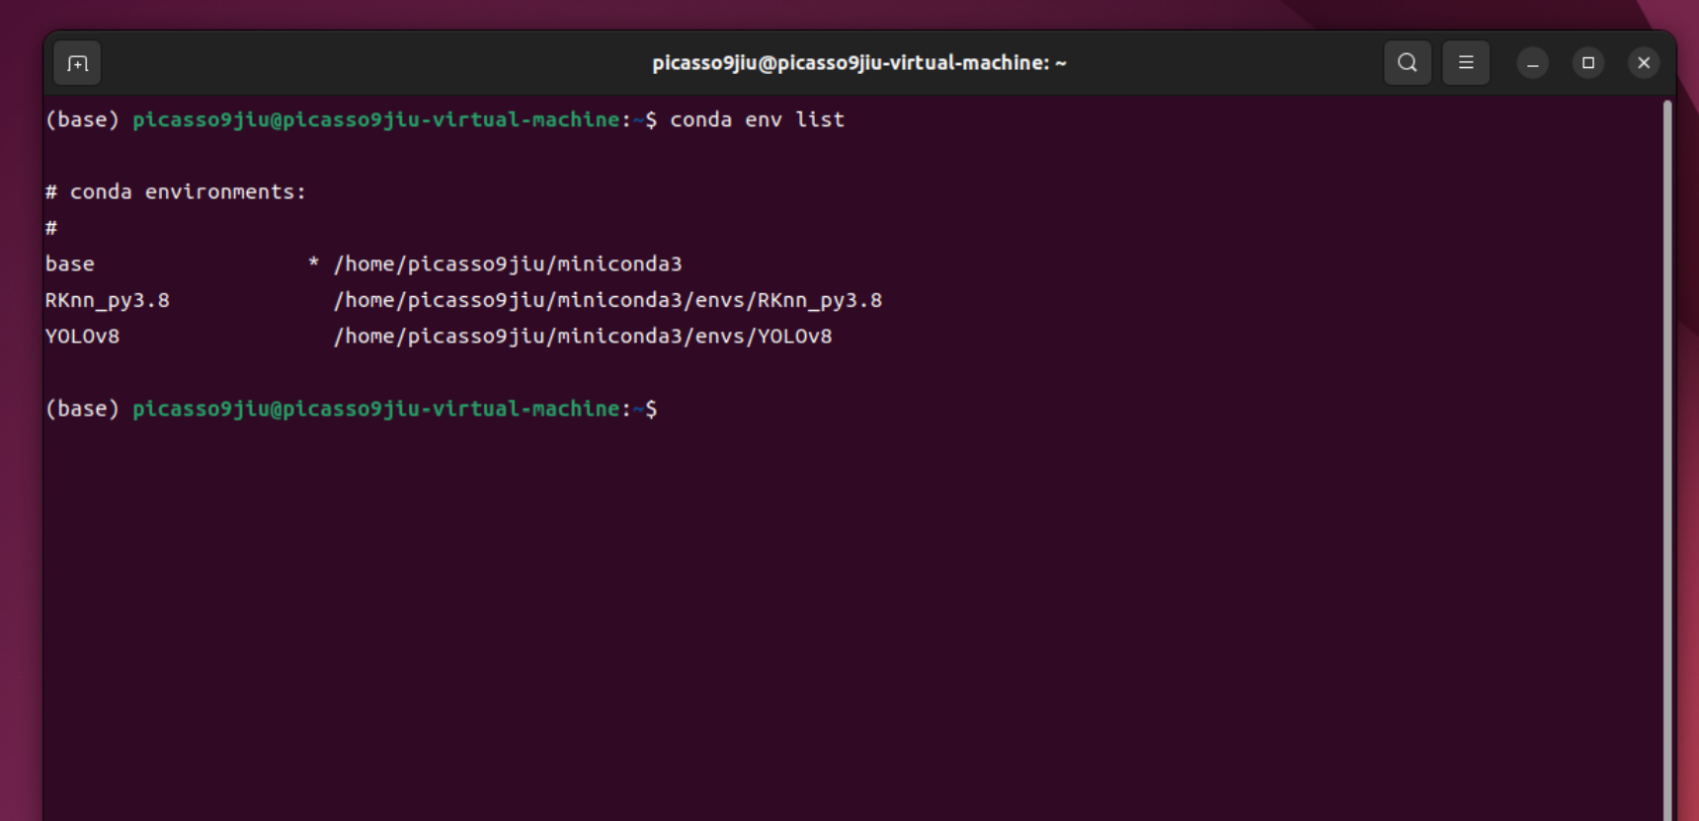
Task: Click the vertical scrollbar of the terminal
Action: point(1667,459)
